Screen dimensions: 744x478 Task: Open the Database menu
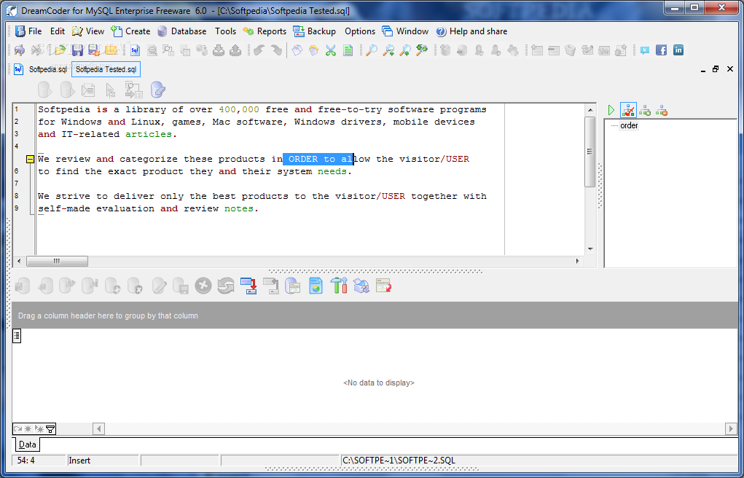pyautogui.click(x=181, y=31)
